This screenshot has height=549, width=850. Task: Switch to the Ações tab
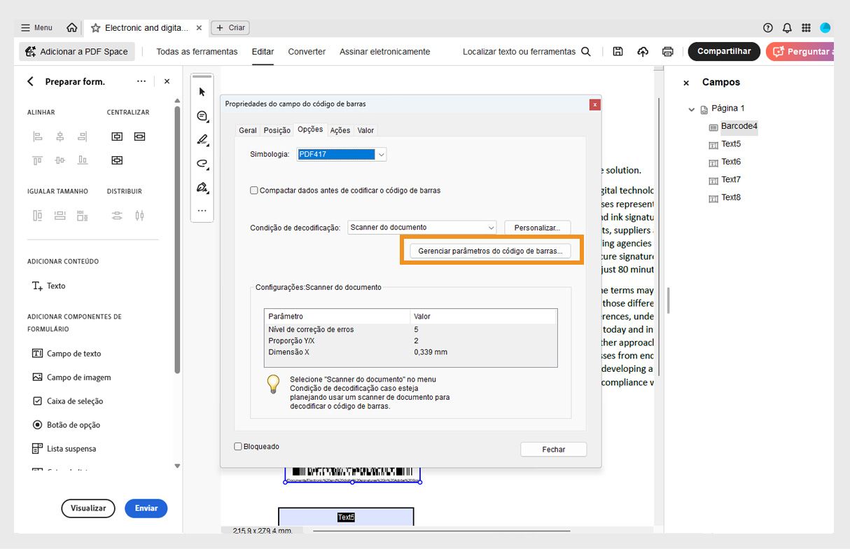coord(340,130)
